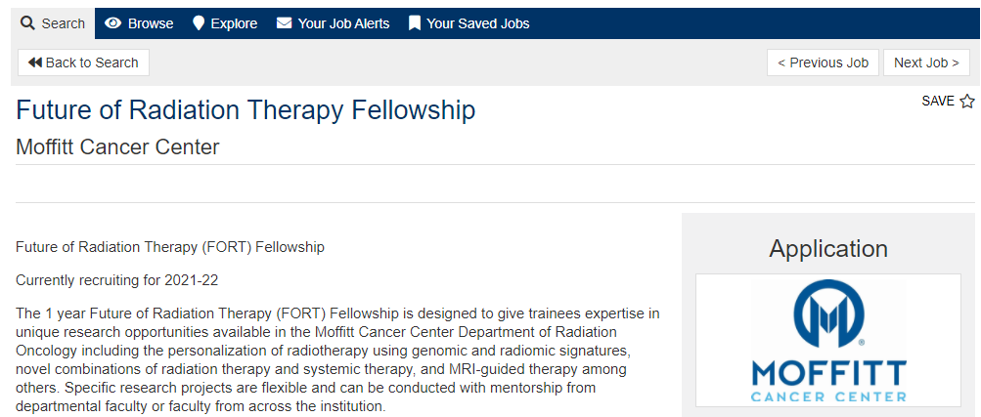The image size is (981, 417).
Task: Click the Moffitt Cancer Center logo image
Action: [828, 340]
